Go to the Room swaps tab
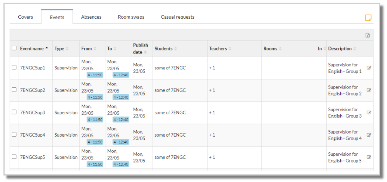387x182 pixels. click(x=131, y=17)
